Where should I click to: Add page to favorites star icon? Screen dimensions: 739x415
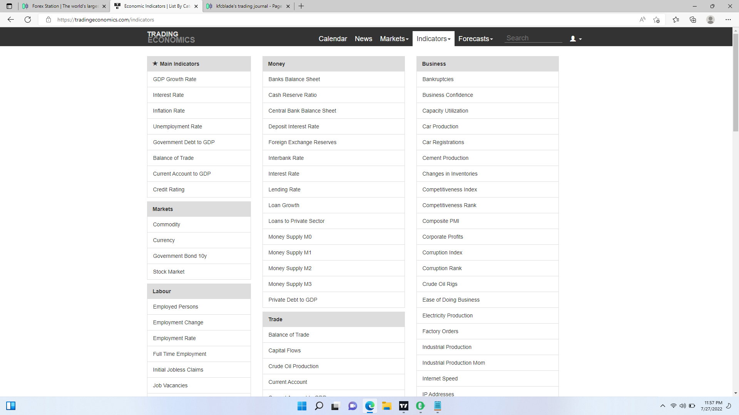[656, 20]
